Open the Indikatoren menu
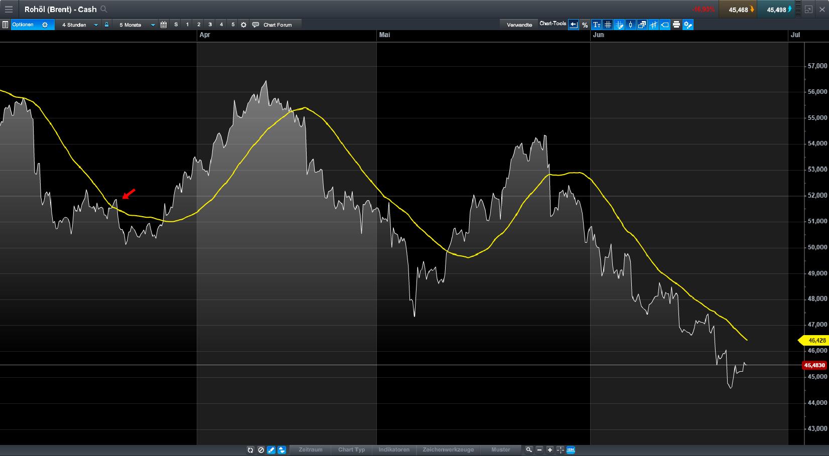 pyautogui.click(x=394, y=449)
